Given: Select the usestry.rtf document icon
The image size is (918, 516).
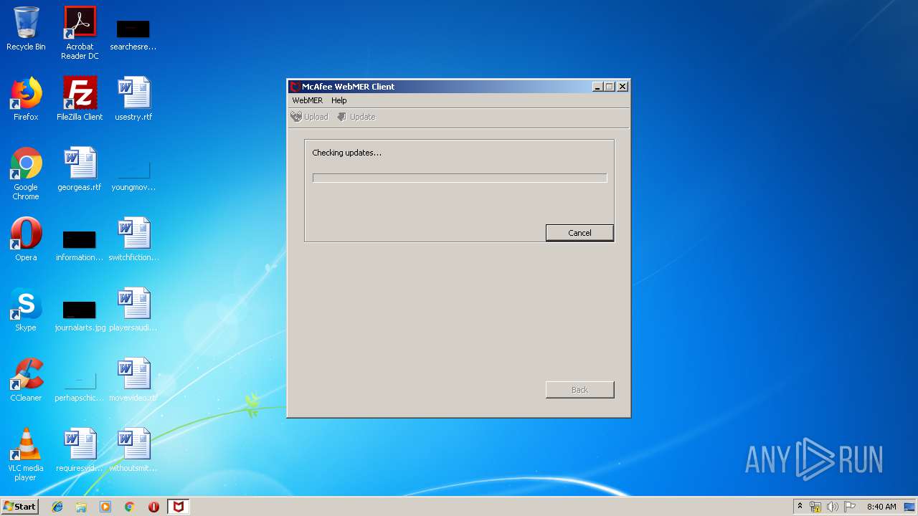Looking at the screenshot, I should [x=133, y=99].
